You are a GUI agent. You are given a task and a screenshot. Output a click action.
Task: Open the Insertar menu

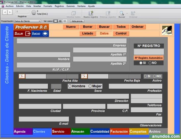tap(37, 6)
